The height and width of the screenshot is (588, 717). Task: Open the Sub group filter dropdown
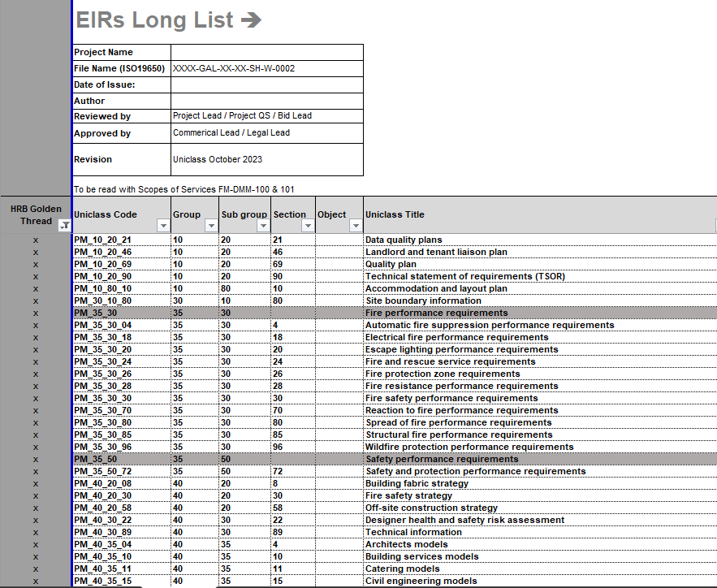[x=263, y=226]
